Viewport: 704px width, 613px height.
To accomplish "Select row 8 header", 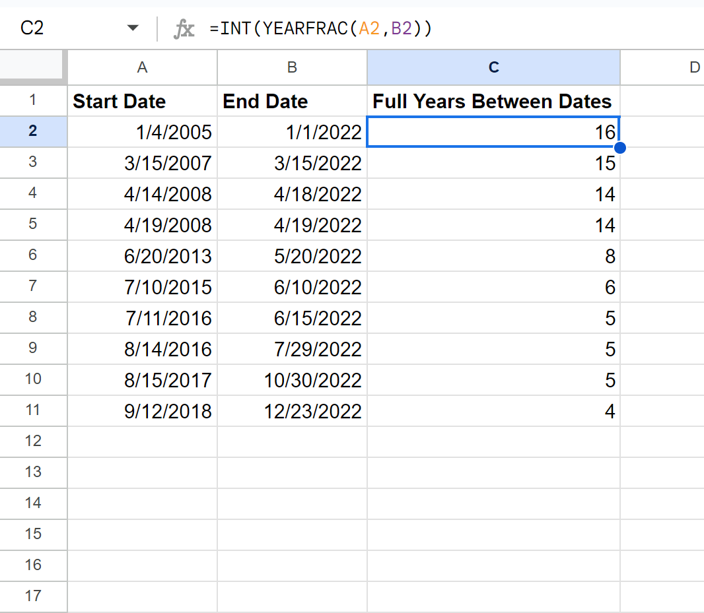I will point(33,317).
